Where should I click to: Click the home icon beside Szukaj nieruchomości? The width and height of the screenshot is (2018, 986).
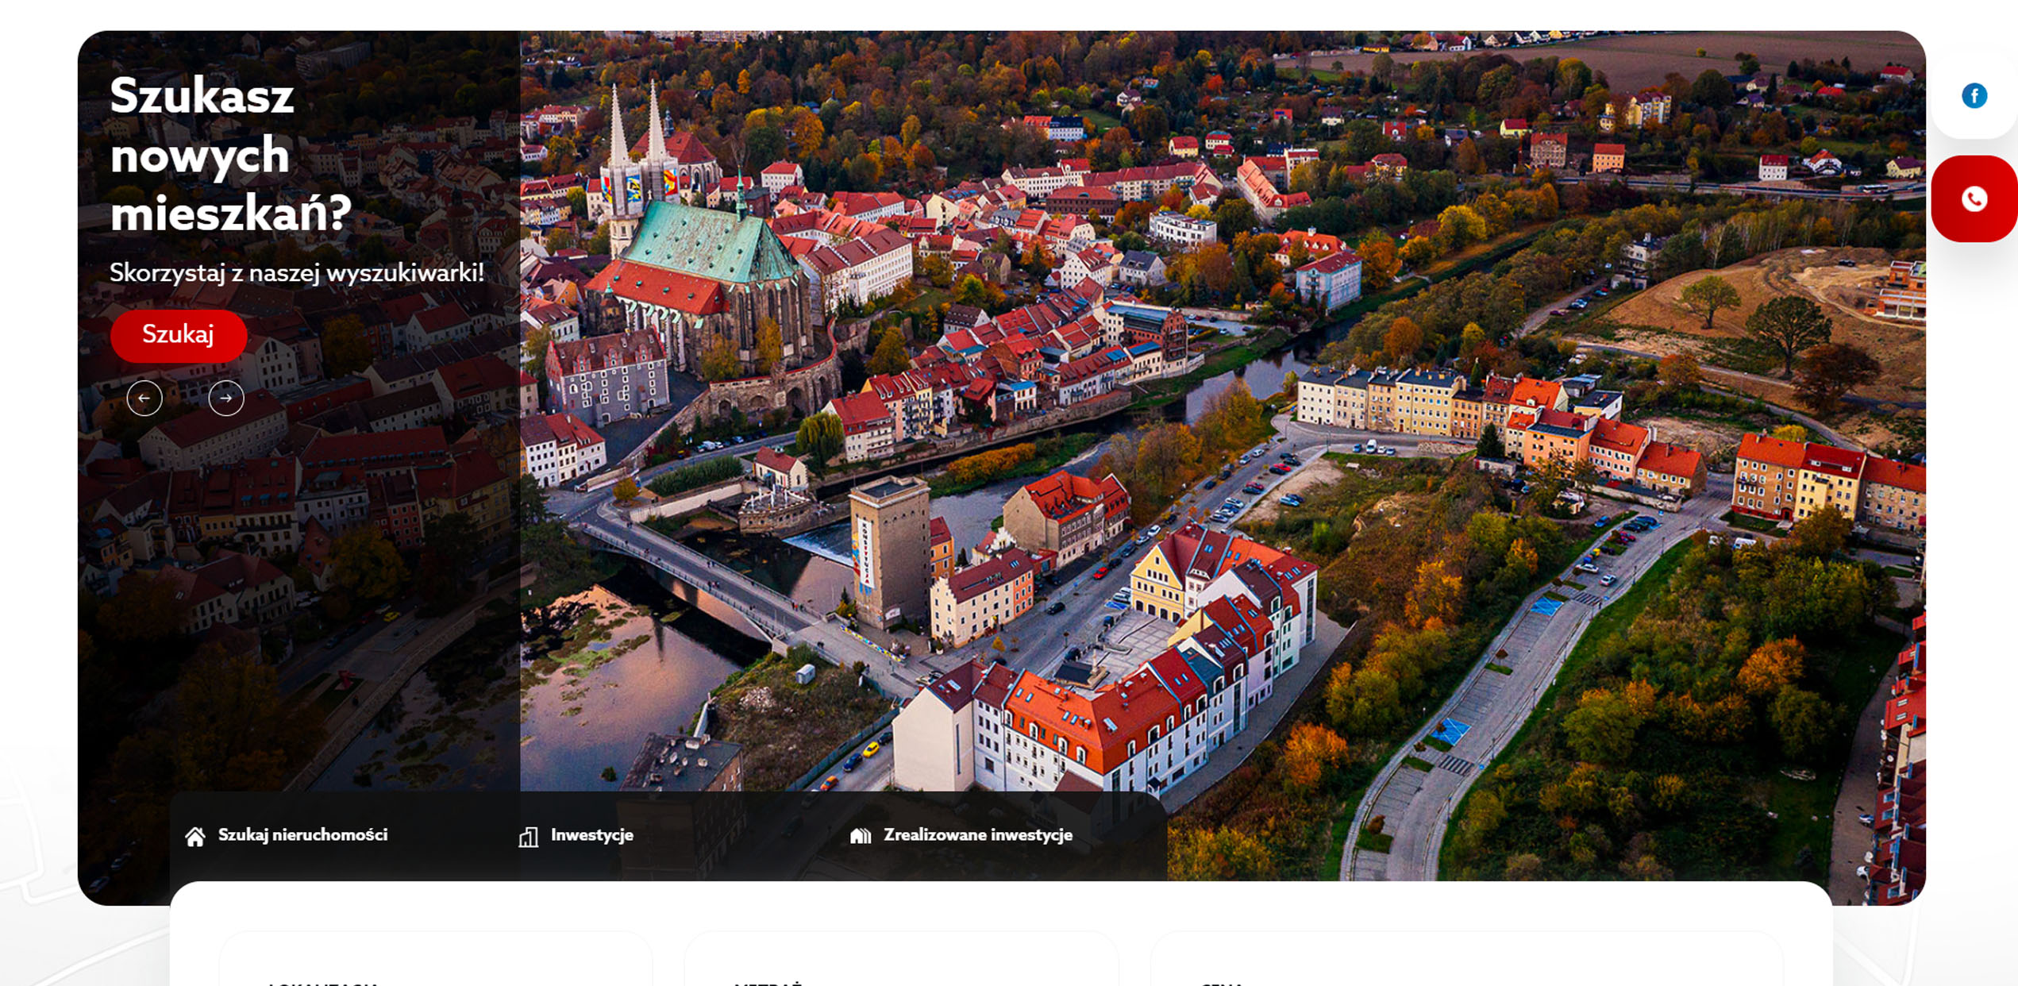(x=194, y=835)
